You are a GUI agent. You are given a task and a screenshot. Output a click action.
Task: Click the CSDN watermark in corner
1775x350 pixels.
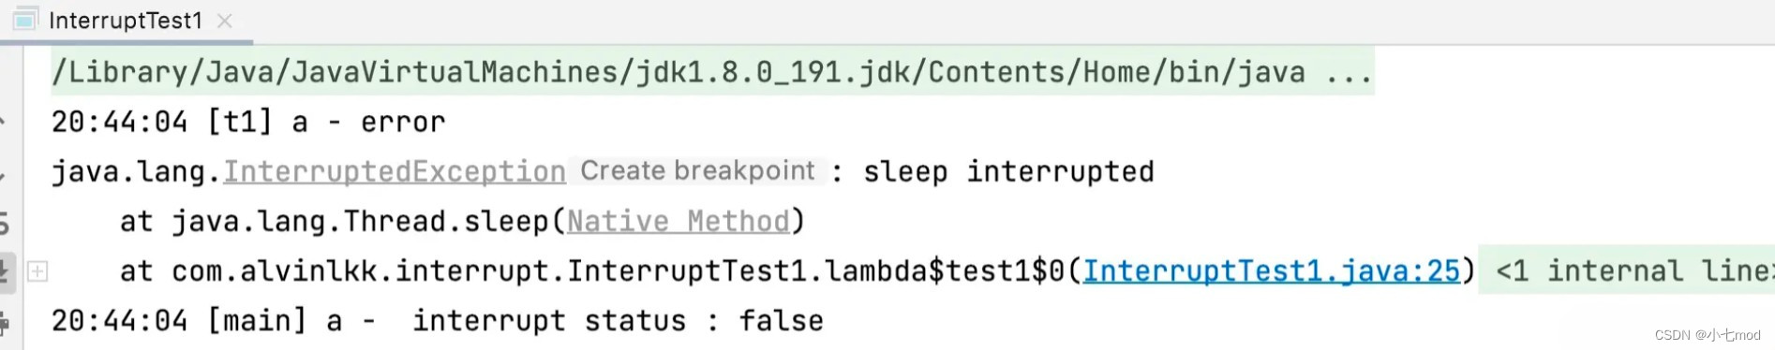coord(1707,335)
